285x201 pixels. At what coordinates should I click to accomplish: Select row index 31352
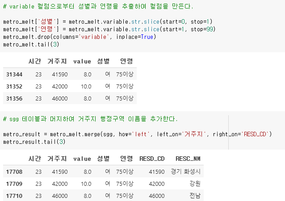[x=14, y=86]
